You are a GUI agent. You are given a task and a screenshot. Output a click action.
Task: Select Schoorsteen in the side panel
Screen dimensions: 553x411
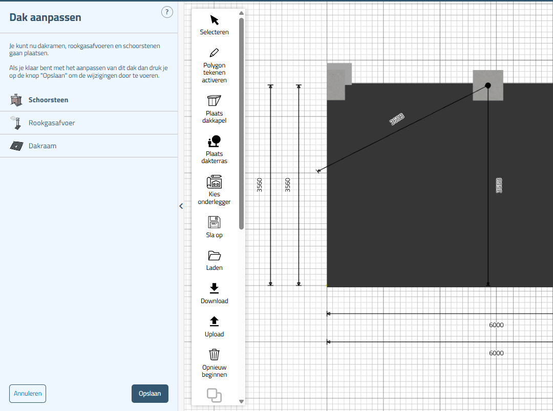[48, 100]
